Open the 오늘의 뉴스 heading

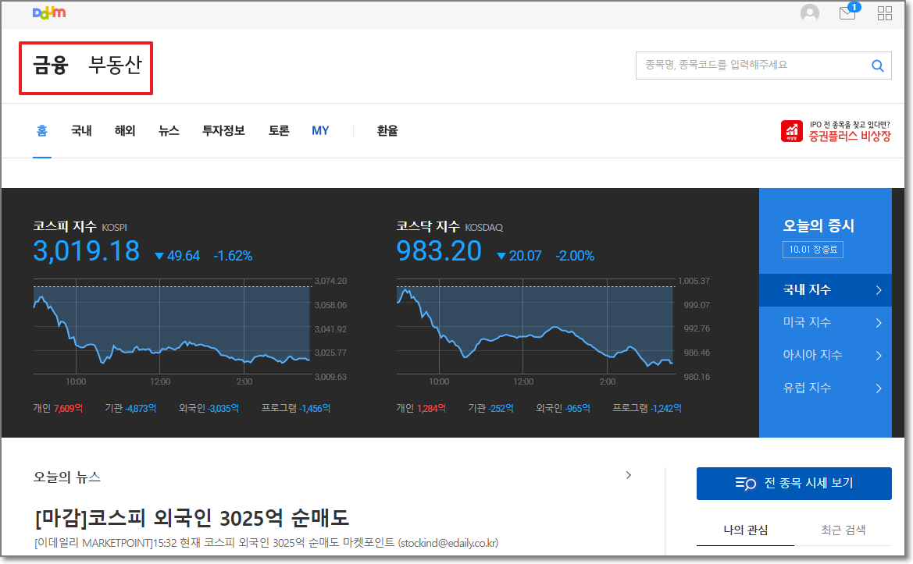coord(67,477)
